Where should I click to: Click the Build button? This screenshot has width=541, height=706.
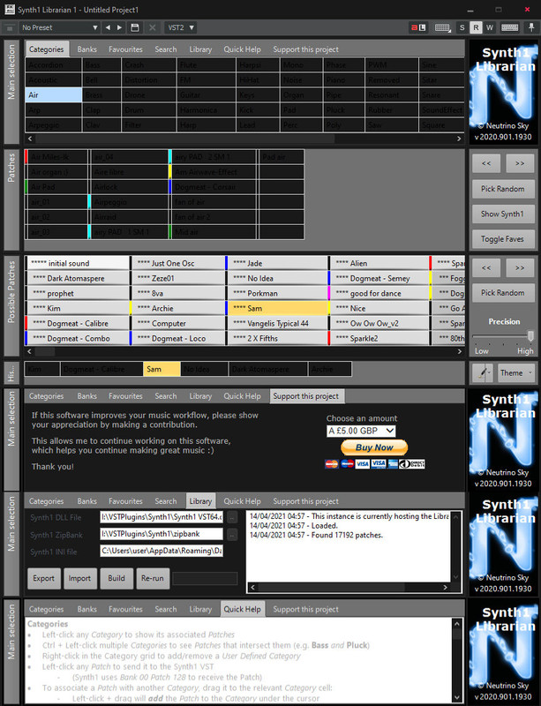point(116,578)
